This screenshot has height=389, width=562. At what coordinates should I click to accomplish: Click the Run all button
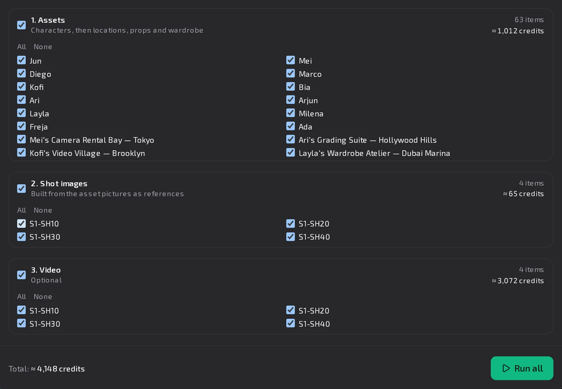point(522,368)
